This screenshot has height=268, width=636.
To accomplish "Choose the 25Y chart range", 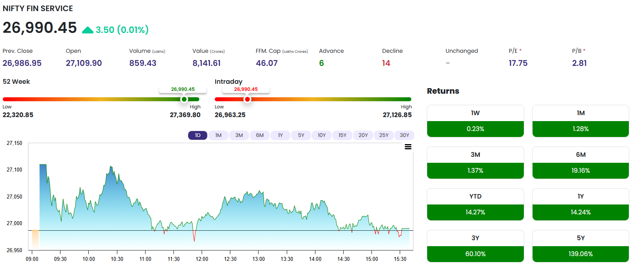I will click(x=384, y=135).
